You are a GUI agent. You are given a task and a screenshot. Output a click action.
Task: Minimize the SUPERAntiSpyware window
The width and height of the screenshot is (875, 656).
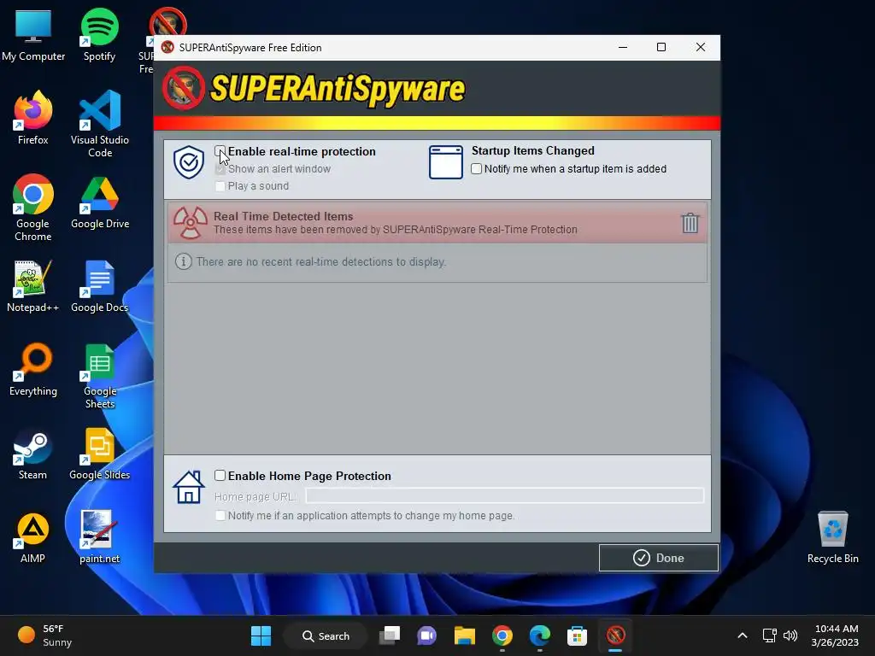click(x=623, y=48)
